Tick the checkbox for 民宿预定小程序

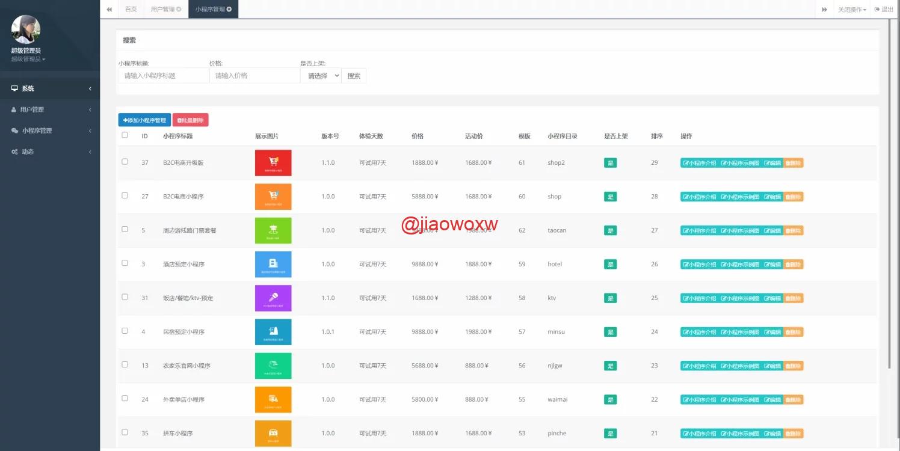125,331
